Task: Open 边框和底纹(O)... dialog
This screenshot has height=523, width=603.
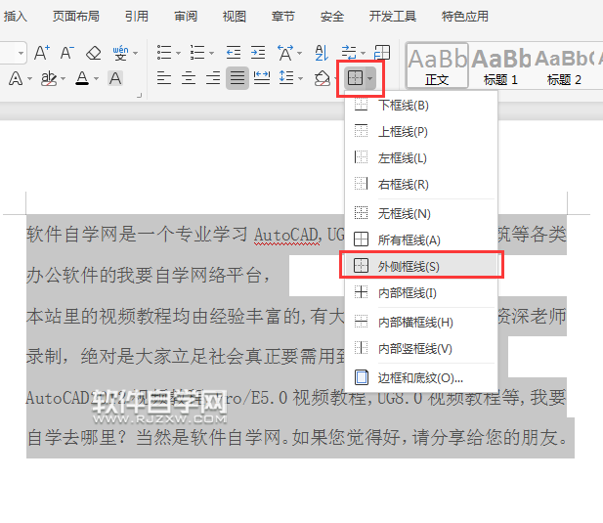Action: [x=421, y=378]
